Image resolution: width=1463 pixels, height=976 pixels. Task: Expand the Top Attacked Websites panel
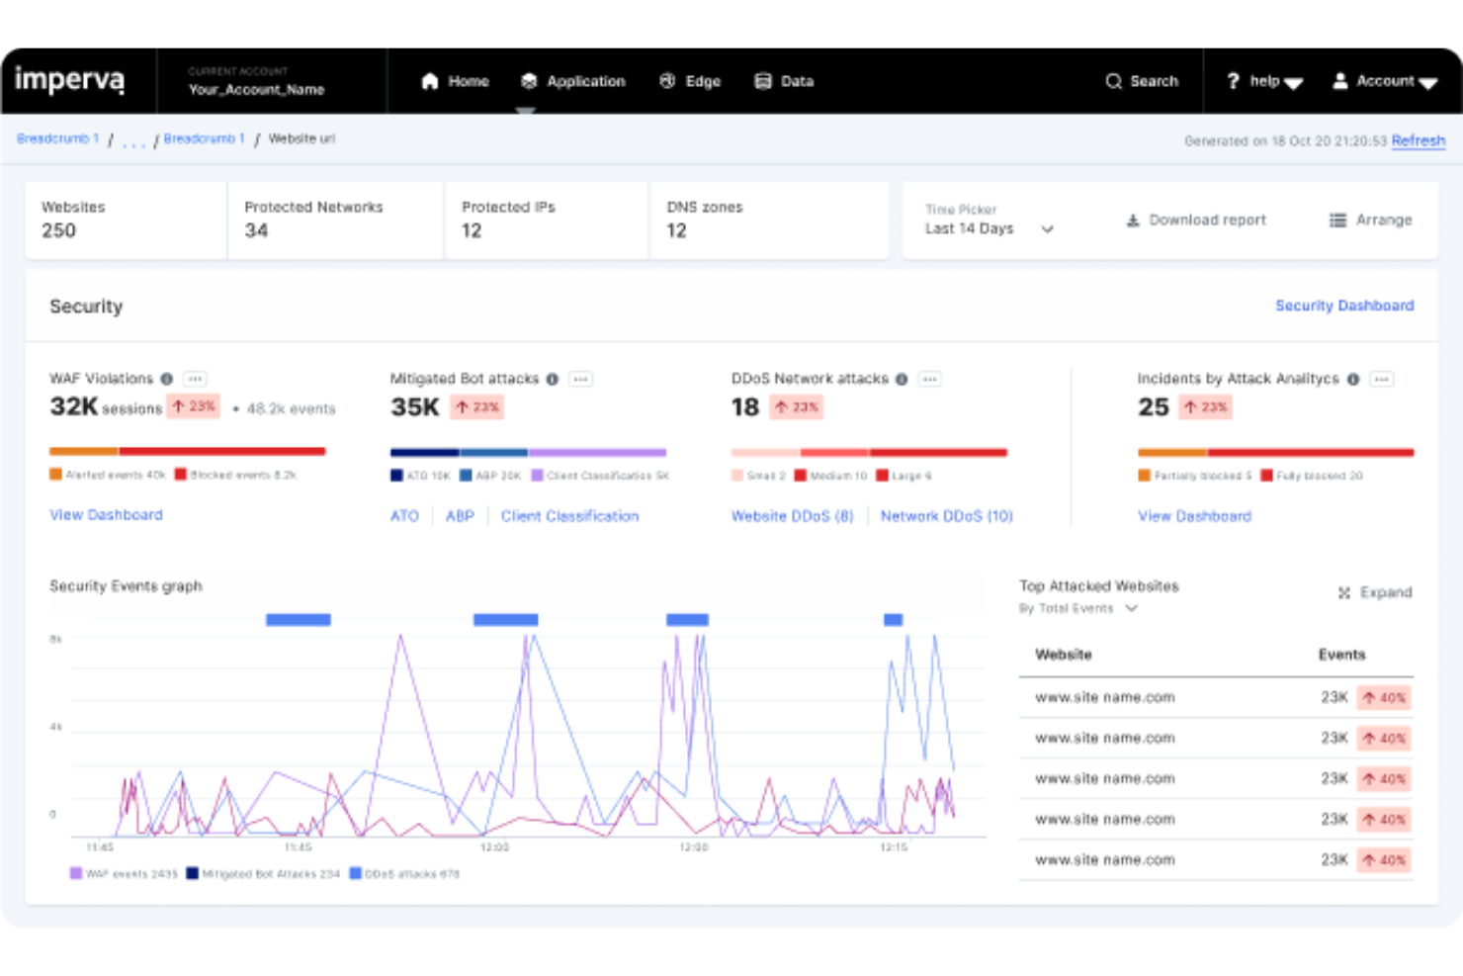1374,592
